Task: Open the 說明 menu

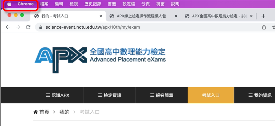Action: coord(175,4)
